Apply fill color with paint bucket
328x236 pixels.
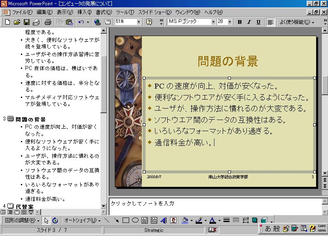click(185, 220)
